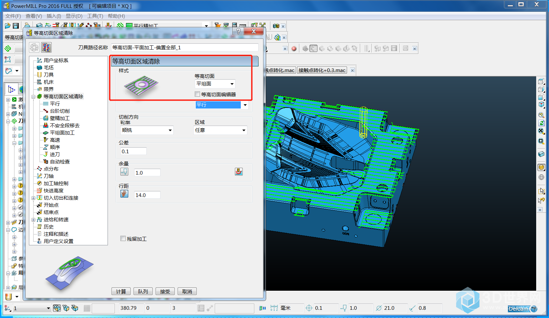
Task: Click the green toolpath icon left of strategy dropdown
Action: (120, 26)
